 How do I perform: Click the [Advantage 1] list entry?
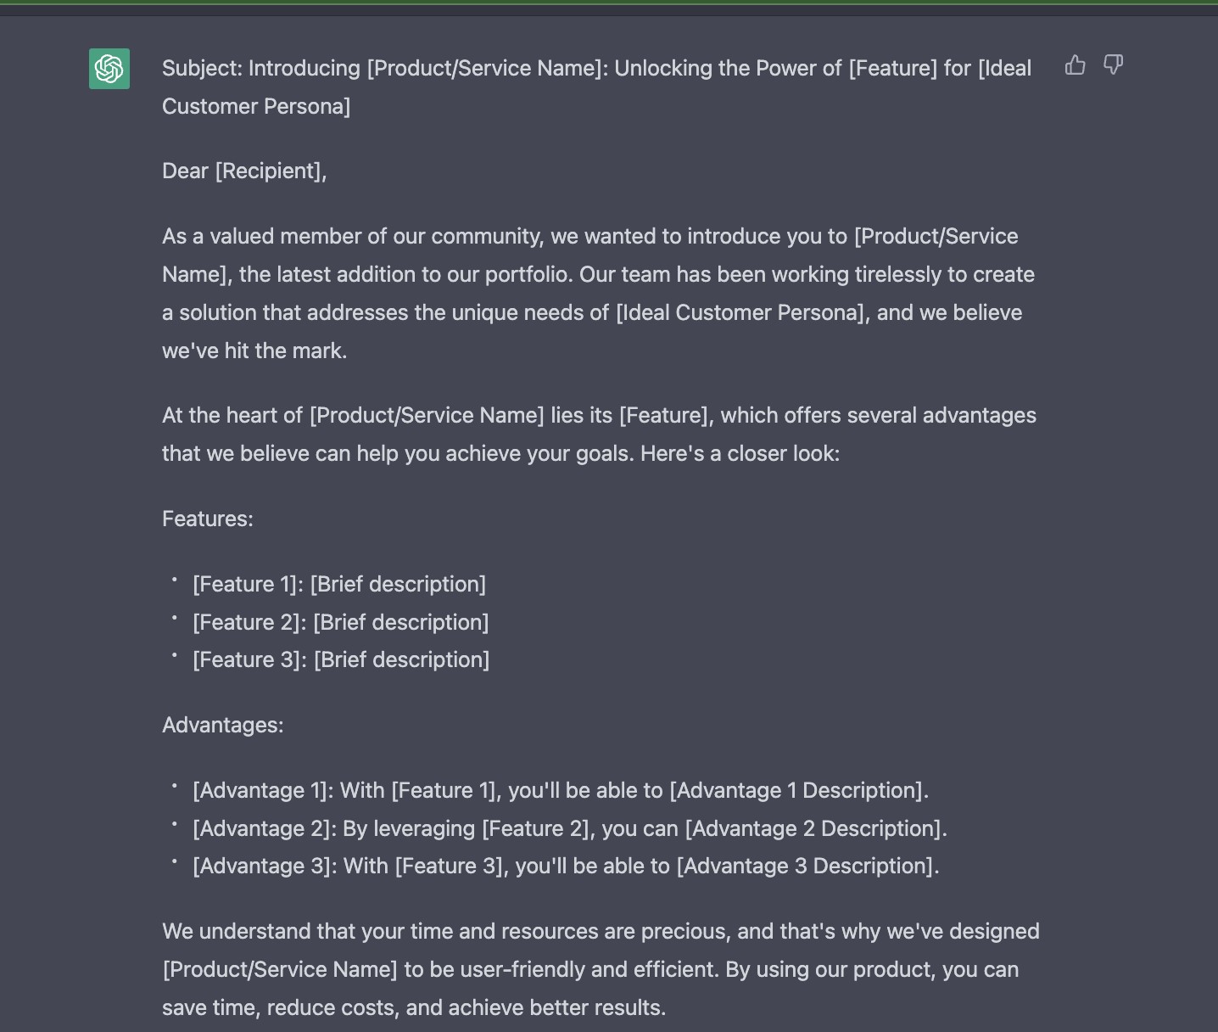[x=561, y=790]
